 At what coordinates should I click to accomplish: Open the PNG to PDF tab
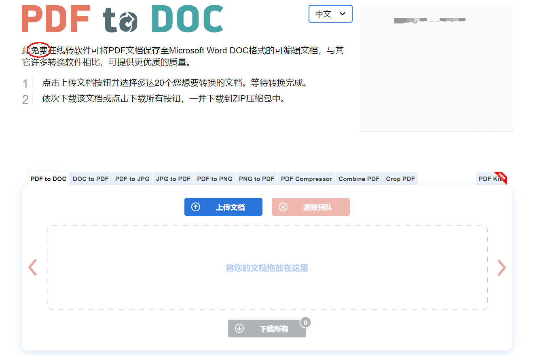click(257, 179)
